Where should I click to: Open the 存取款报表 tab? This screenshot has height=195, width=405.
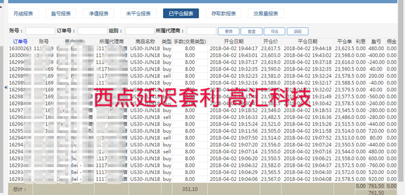coord(223,13)
